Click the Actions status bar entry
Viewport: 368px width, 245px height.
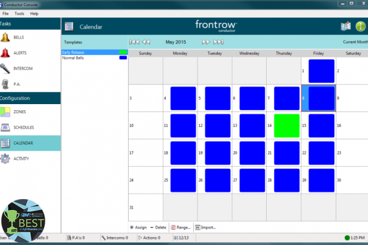click(149, 238)
